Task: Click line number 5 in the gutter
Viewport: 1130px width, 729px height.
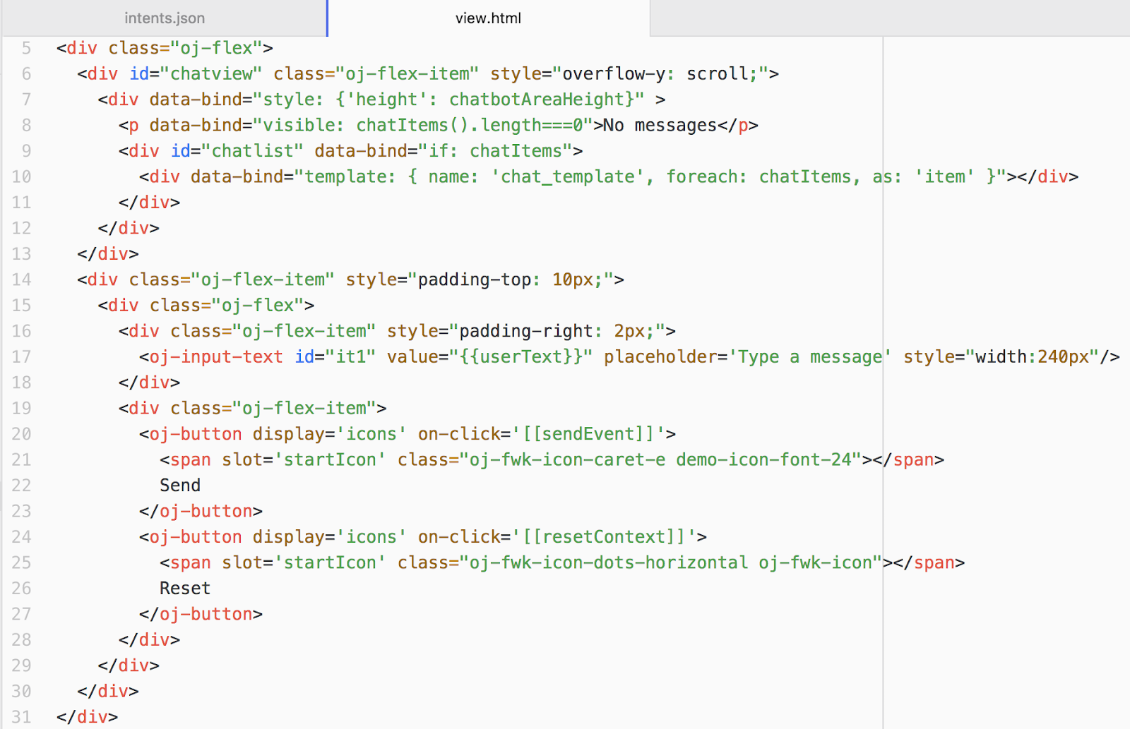Action: (25, 48)
